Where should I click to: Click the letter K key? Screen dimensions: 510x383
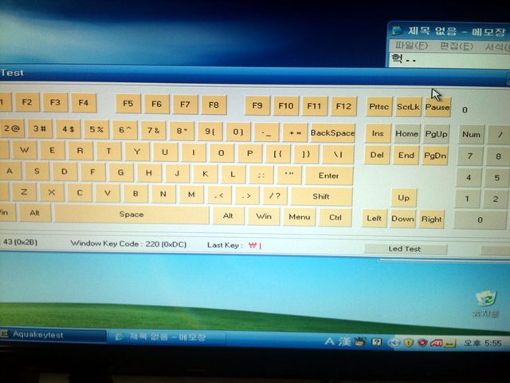[x=206, y=174]
